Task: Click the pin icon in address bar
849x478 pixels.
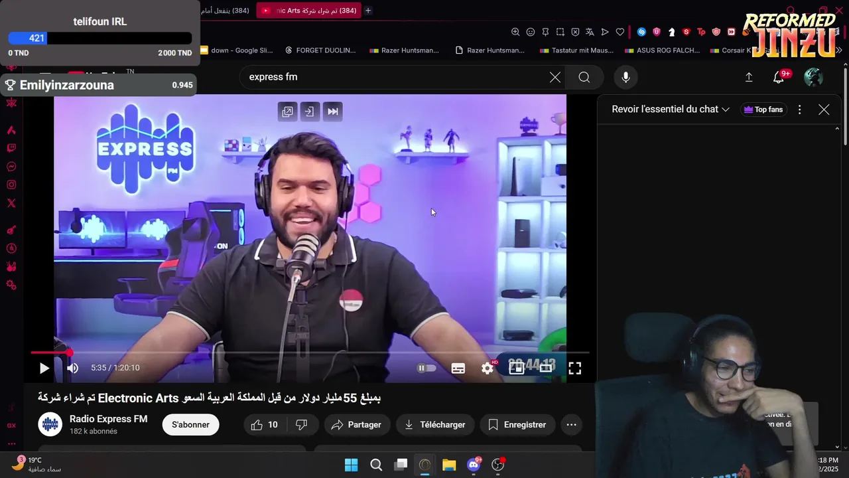Action: click(545, 32)
